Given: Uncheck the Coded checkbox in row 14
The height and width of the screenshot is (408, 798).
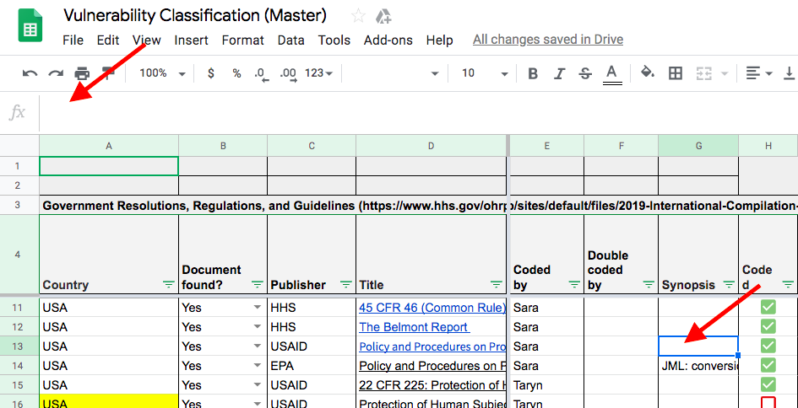Looking at the screenshot, I should [768, 365].
